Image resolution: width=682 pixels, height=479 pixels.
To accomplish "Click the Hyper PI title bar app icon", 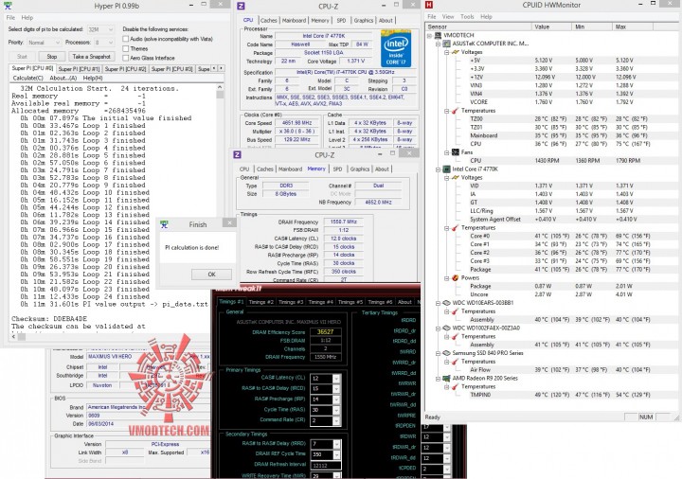I will (8, 6).
